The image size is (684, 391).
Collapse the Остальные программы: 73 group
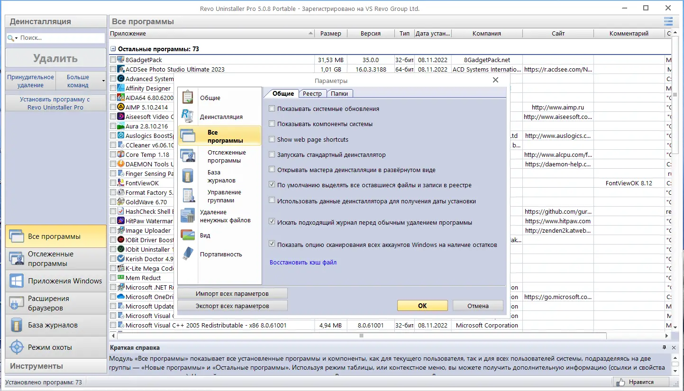(113, 49)
